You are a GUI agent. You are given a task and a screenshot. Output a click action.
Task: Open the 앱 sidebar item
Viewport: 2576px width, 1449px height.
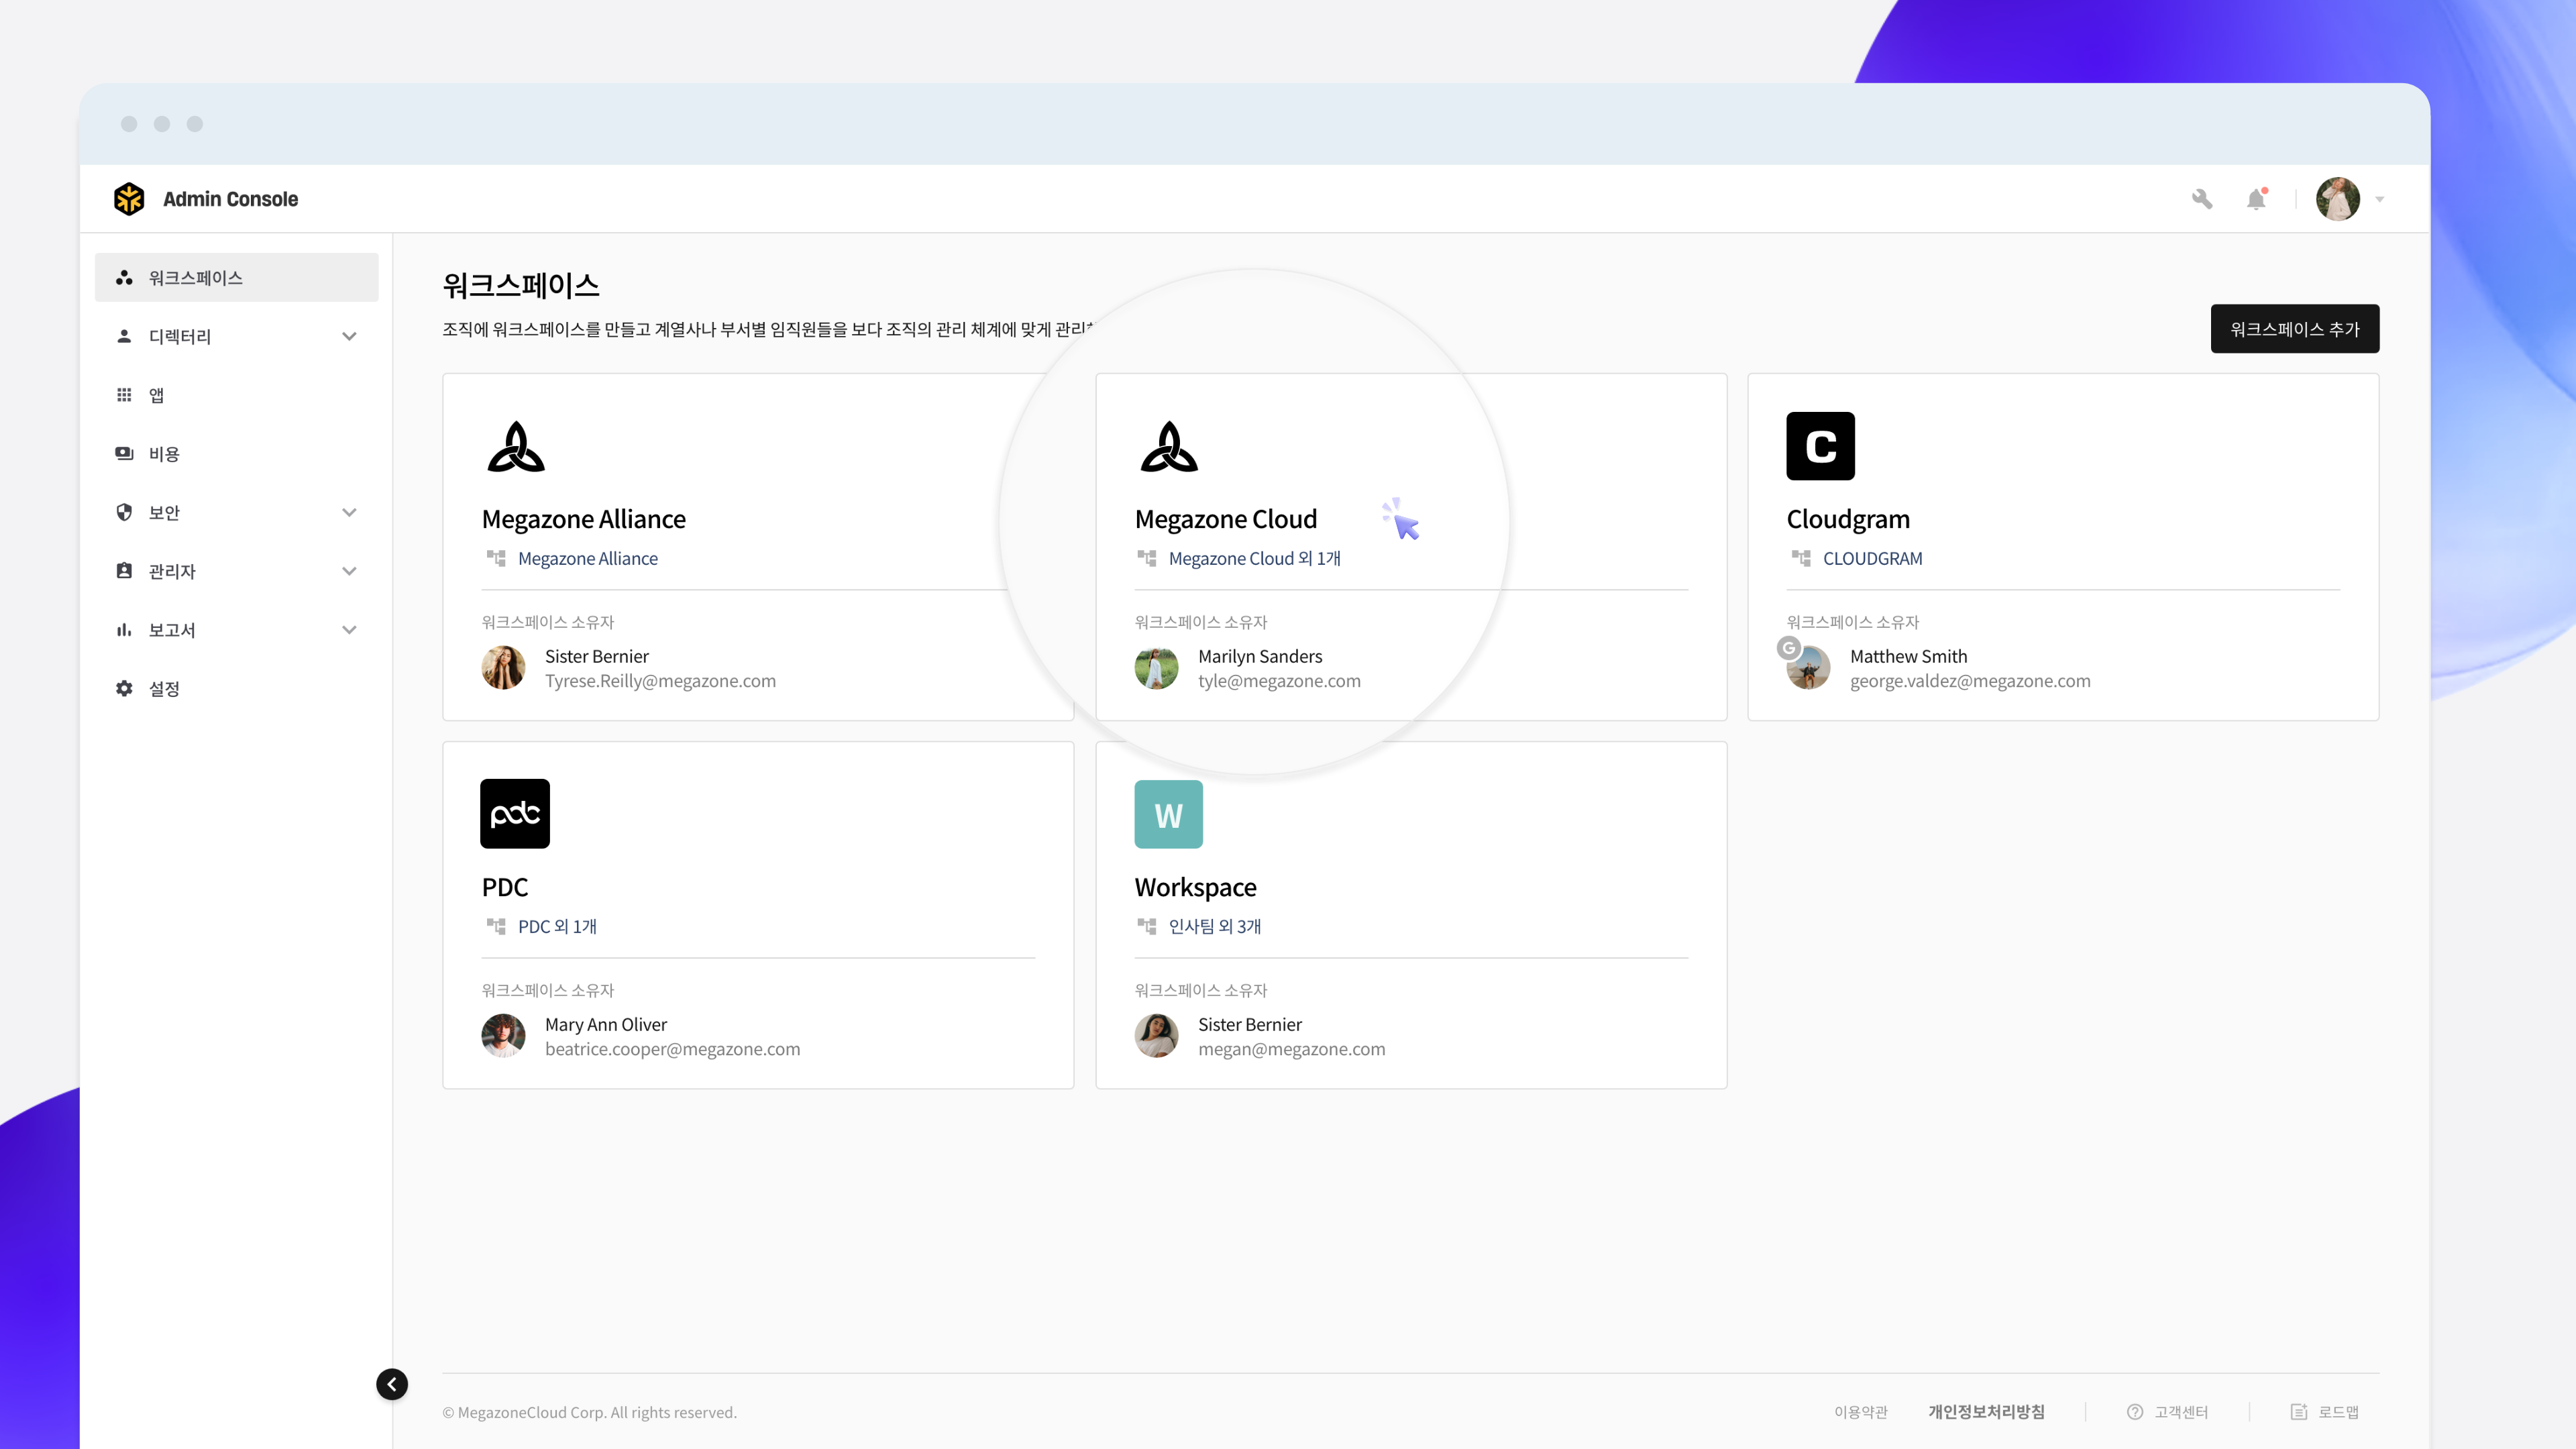click(237, 395)
